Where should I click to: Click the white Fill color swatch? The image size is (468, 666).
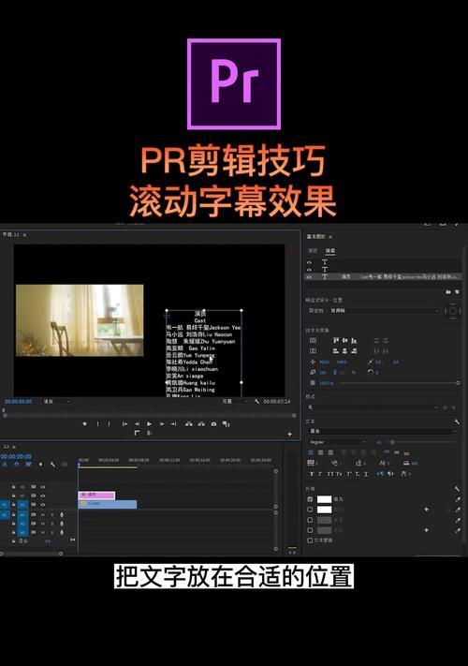(325, 499)
